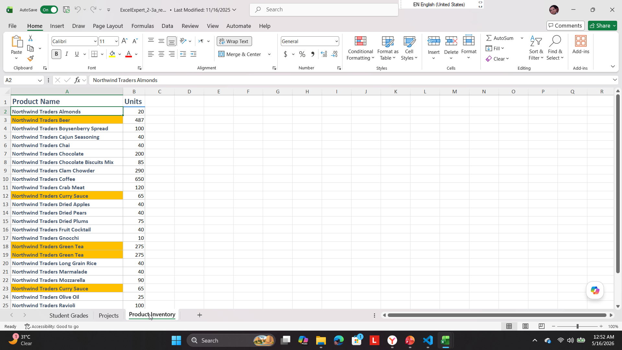Switch to the Projects sheet tab

pyautogui.click(x=109, y=315)
